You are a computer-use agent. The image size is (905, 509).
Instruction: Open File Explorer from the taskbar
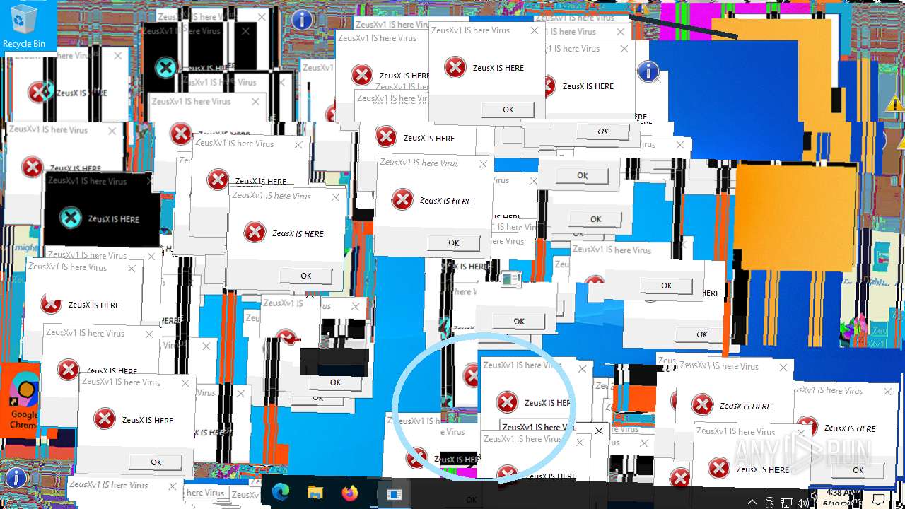point(315,493)
